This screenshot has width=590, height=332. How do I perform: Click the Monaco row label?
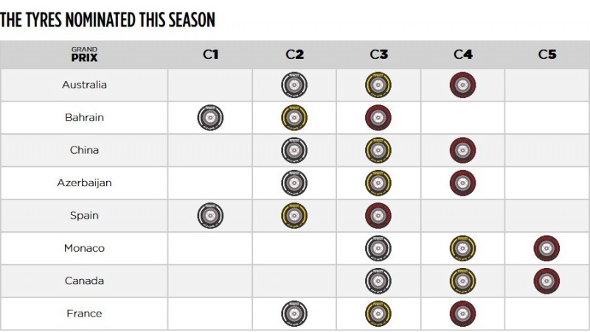(x=84, y=248)
